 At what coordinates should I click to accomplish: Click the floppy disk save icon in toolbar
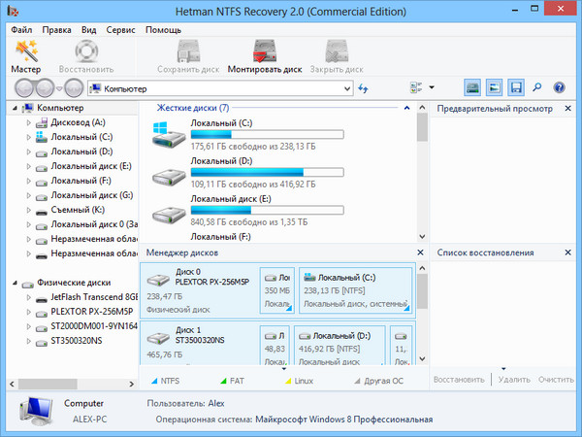tap(516, 88)
